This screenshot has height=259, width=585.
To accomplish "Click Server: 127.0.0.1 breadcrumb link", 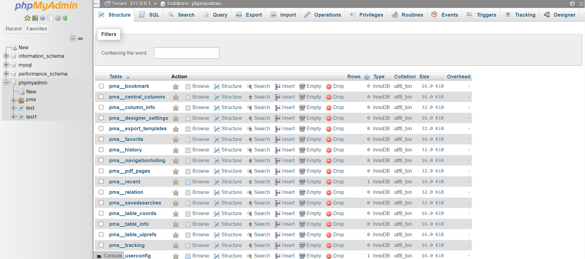I will coord(131,4).
